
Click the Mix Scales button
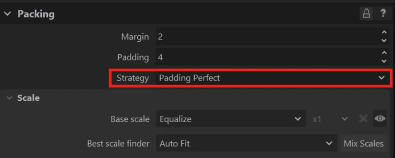[363, 144]
